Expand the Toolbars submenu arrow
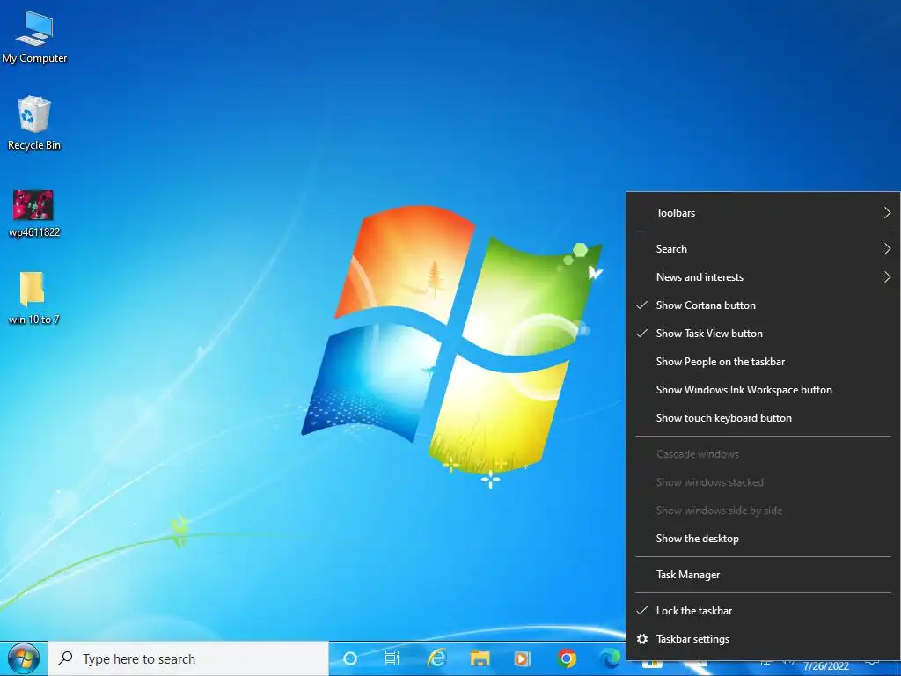Image resolution: width=901 pixels, height=676 pixels. pyautogui.click(x=887, y=213)
